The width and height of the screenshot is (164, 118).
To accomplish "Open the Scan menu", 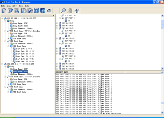I will (x=9, y=6).
